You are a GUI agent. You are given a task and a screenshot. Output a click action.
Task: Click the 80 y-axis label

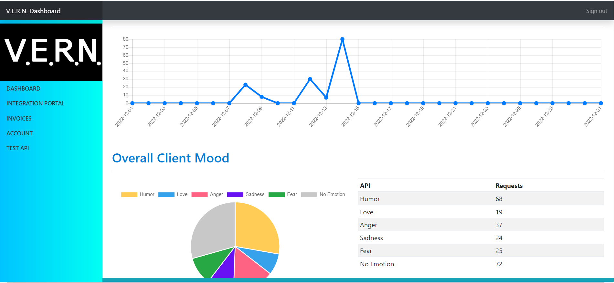coord(125,39)
